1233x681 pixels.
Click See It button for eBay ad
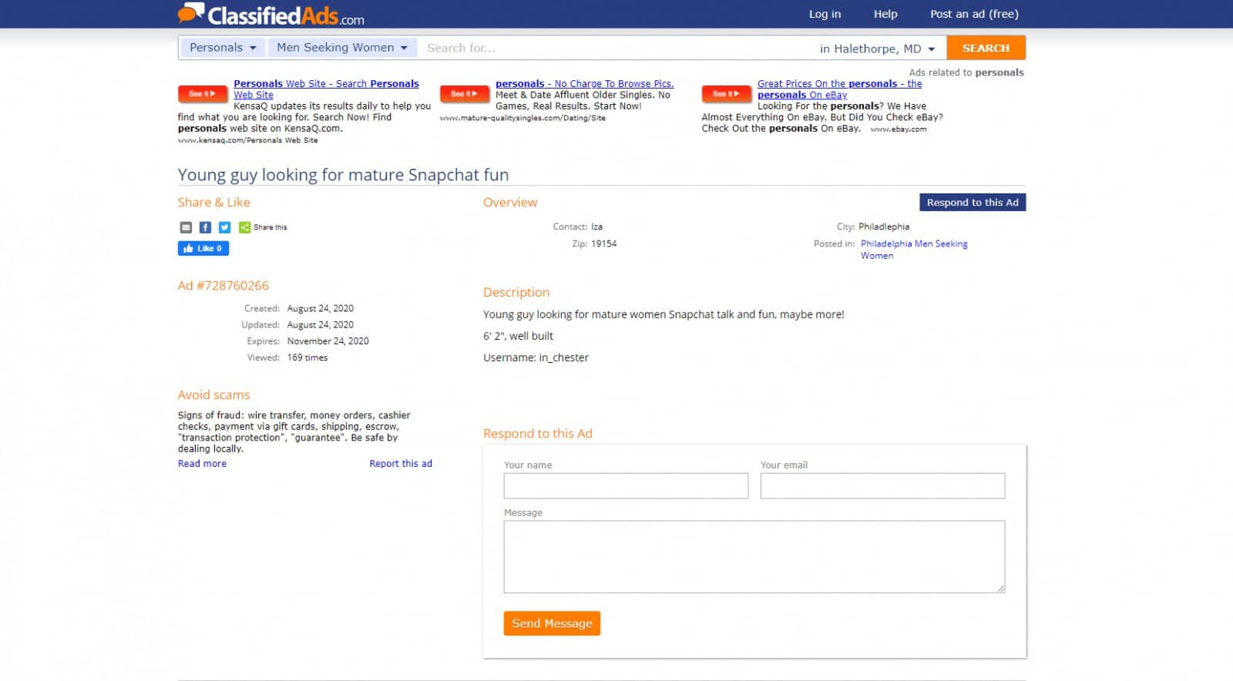point(726,94)
